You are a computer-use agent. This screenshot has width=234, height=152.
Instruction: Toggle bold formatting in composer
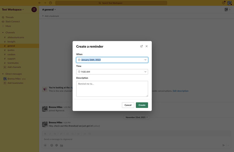pyautogui.click(x=45, y=134)
